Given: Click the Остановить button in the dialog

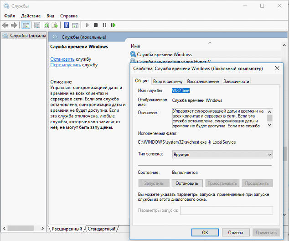Looking at the screenshot, I should tap(187, 183).
